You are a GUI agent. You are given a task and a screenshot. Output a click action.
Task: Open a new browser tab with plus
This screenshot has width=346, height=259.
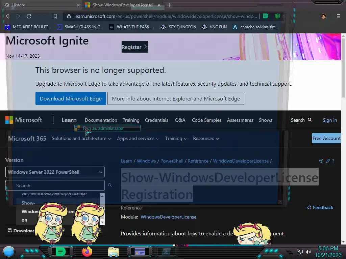point(169,5)
